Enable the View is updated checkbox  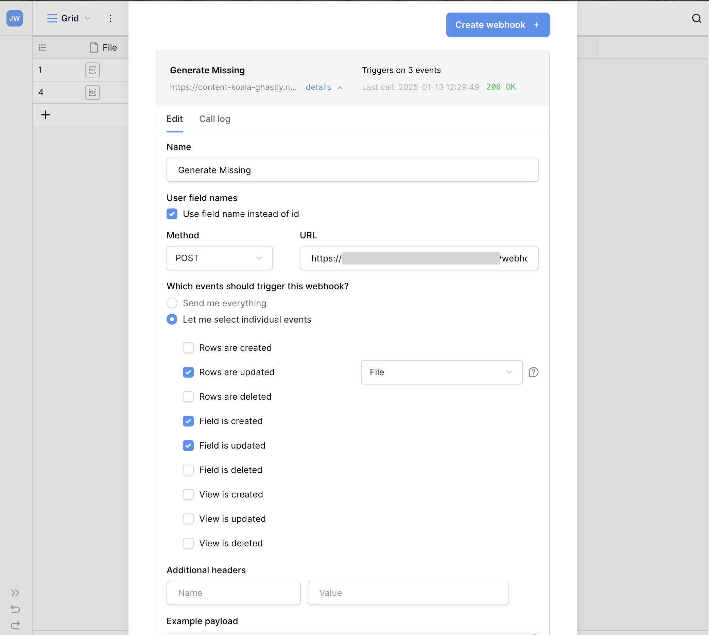coord(188,519)
